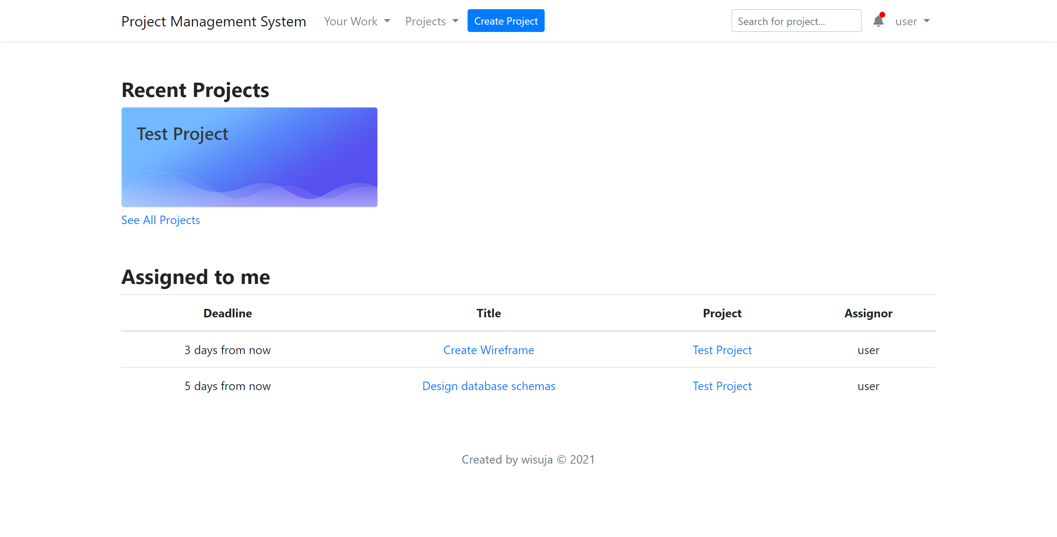
Task: Click the Created by wisuja footer text
Action: pyautogui.click(x=528, y=459)
